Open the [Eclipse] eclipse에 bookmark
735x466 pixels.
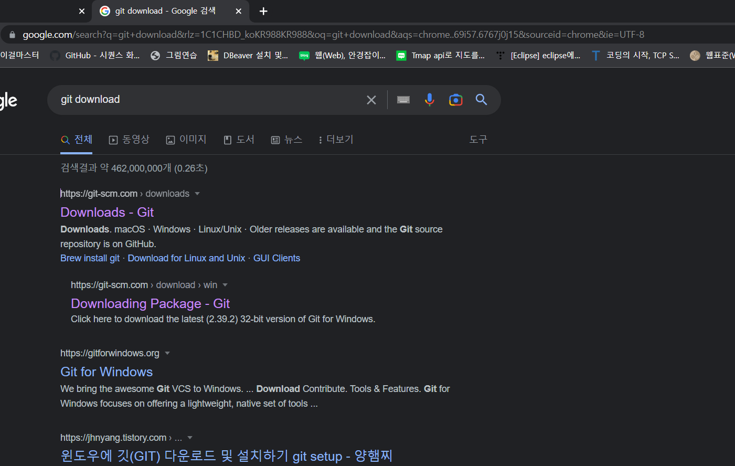538,56
